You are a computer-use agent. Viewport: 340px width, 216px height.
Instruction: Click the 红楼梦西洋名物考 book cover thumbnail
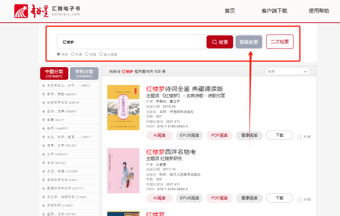pos(123,171)
